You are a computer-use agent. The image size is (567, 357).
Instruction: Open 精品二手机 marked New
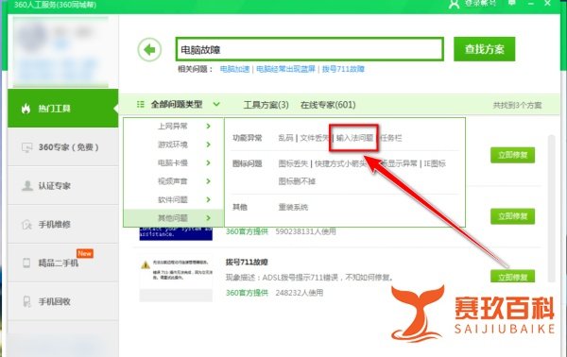point(63,263)
